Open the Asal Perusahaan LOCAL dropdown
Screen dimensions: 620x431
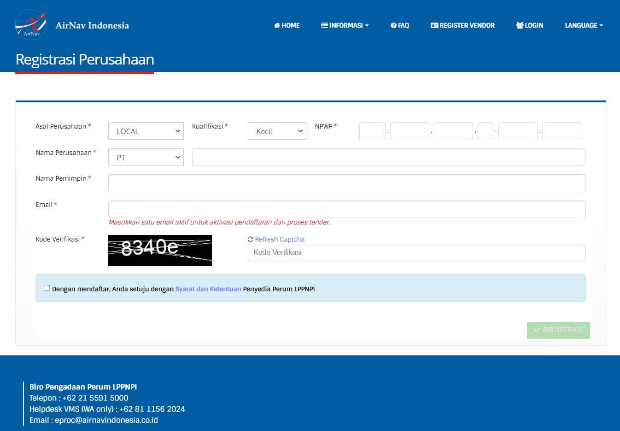[146, 131]
